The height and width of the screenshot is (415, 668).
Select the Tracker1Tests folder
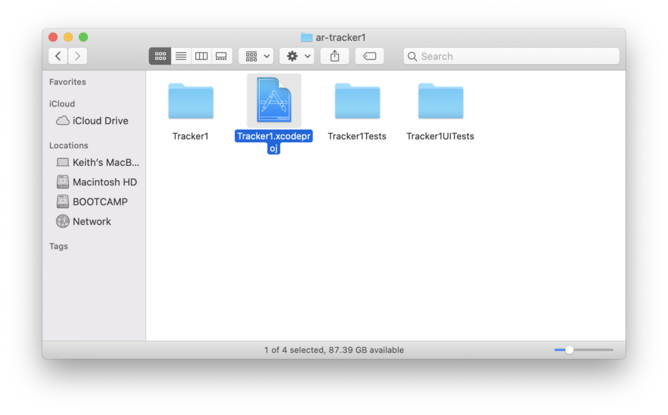point(357,102)
